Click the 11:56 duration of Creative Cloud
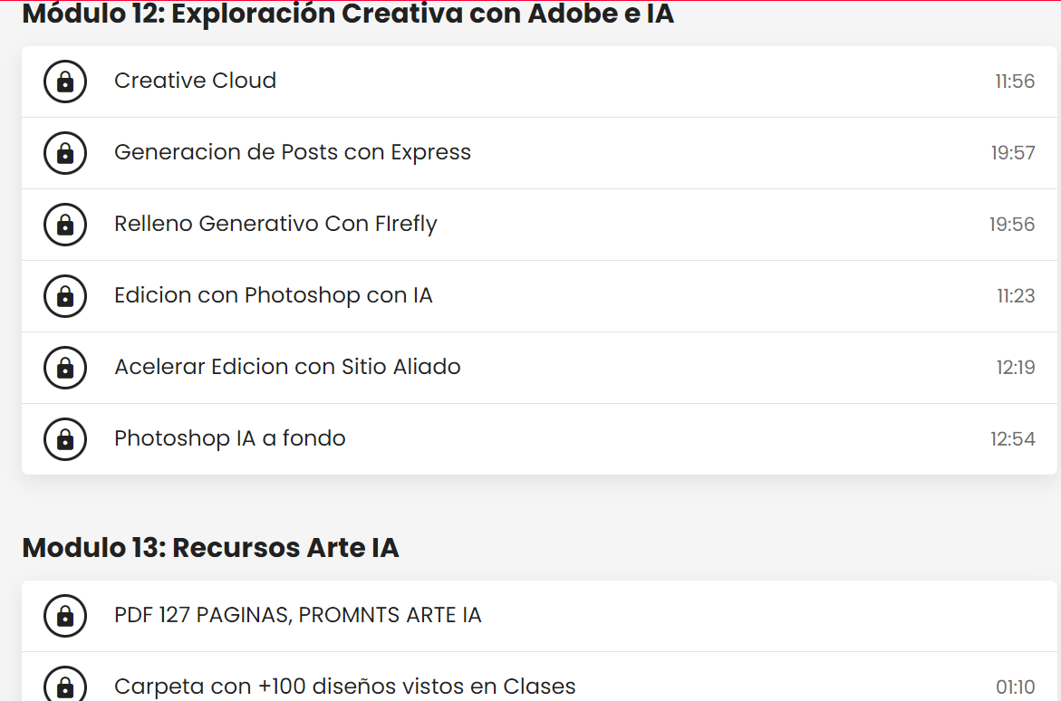 click(1014, 82)
